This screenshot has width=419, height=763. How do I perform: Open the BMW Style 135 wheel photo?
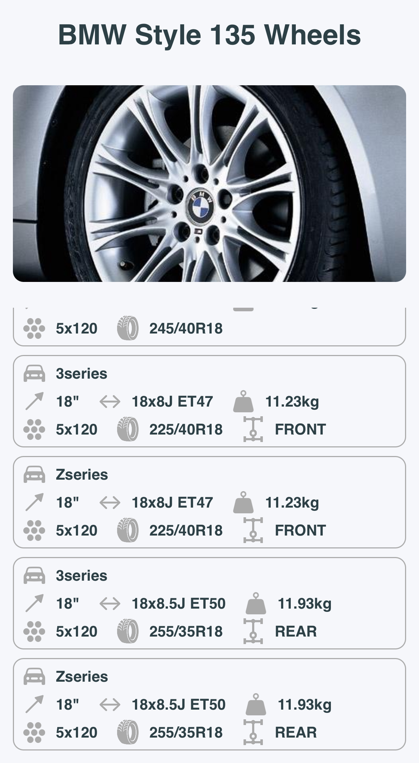[209, 183]
